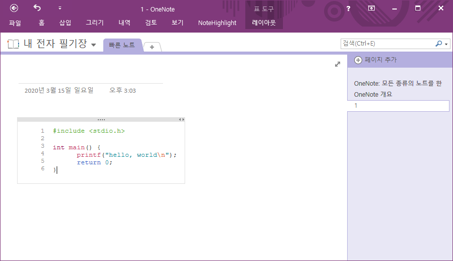
Task: Click the search magnifier icon
Action: coord(439,44)
